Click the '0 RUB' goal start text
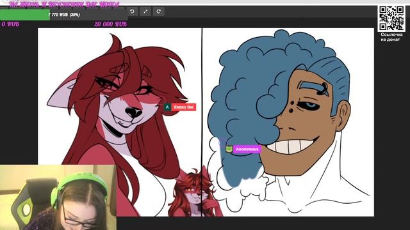Viewport: 410px width, 230px height. click(x=10, y=24)
